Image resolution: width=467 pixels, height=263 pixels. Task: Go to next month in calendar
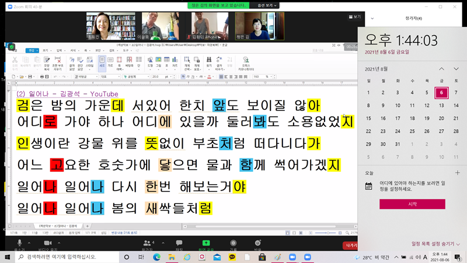456,69
